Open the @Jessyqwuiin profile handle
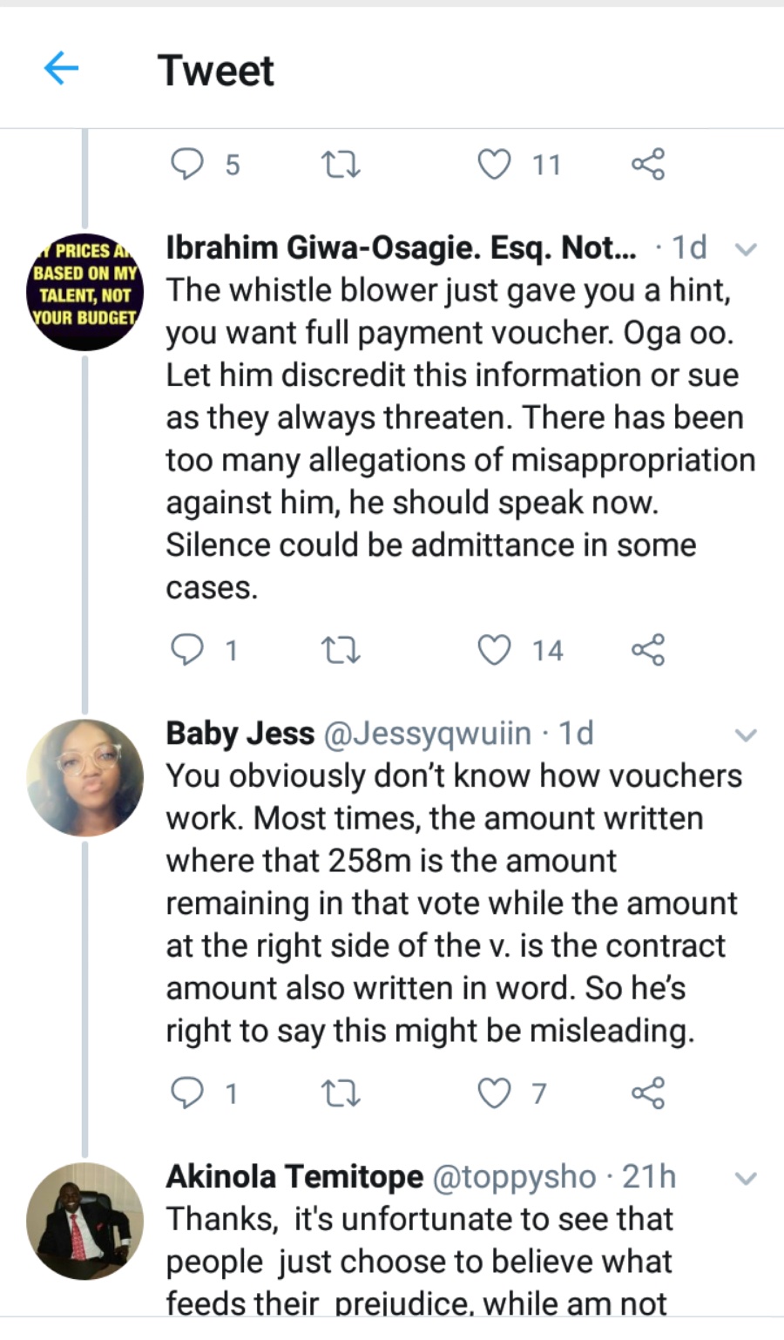Screen dimensions: 784x1340 (x=427, y=734)
